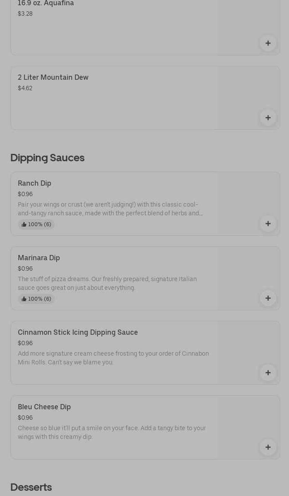Click plus button for Ranch Dip

pyautogui.click(x=268, y=224)
